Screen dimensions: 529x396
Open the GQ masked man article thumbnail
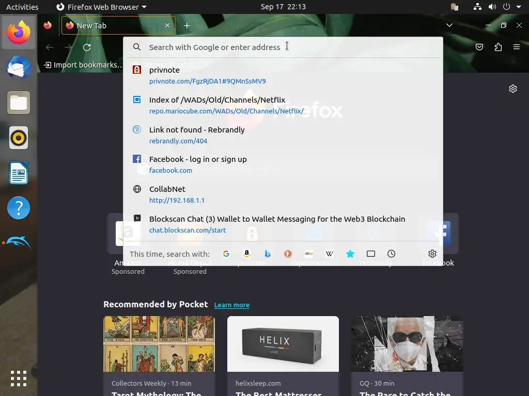tap(407, 344)
